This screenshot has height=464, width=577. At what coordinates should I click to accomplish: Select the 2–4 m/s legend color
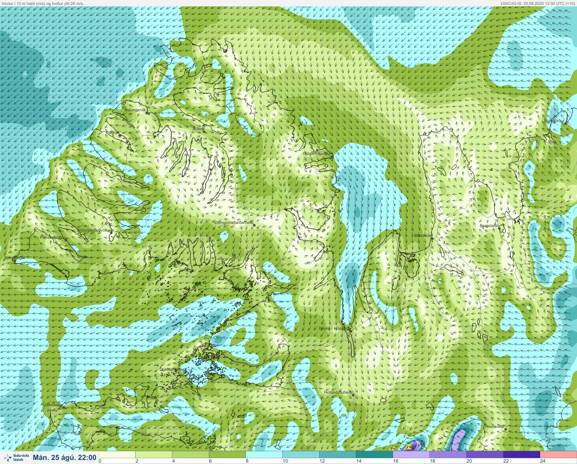click(154, 454)
